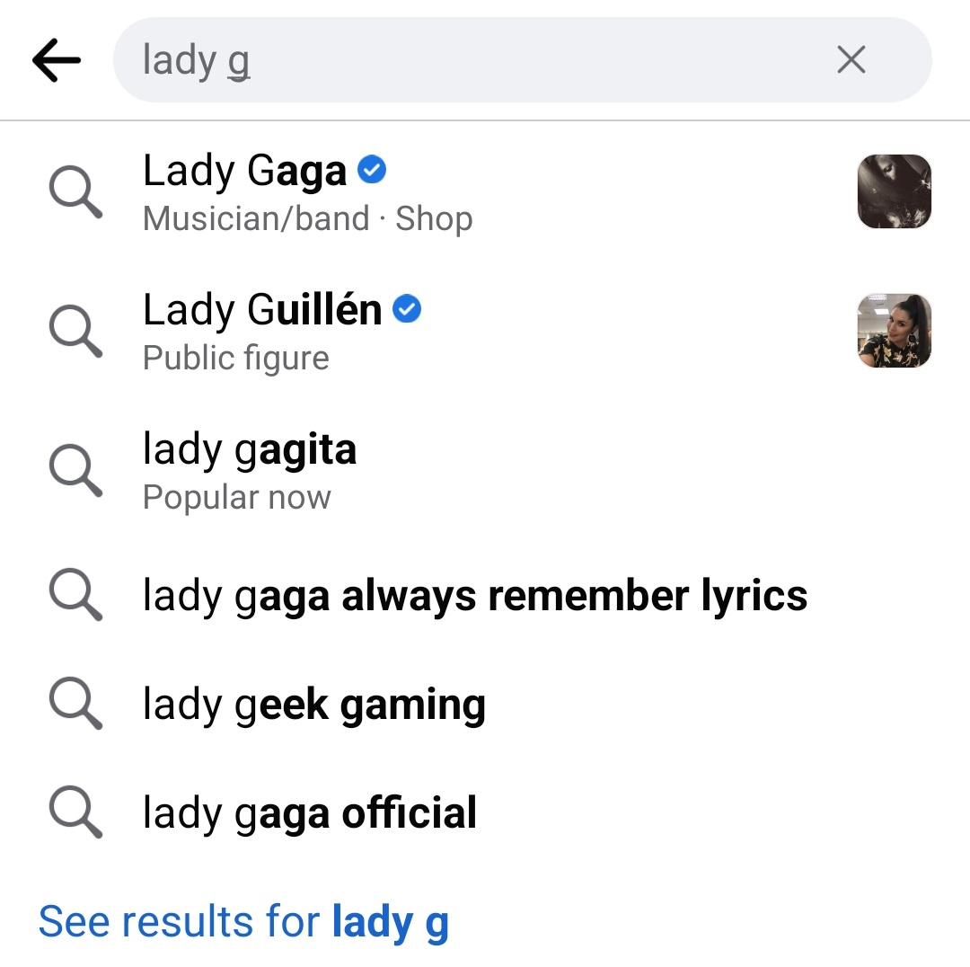Open Lady Gaga profile thumbnail
This screenshot has height=967, width=970.
pos(894,191)
